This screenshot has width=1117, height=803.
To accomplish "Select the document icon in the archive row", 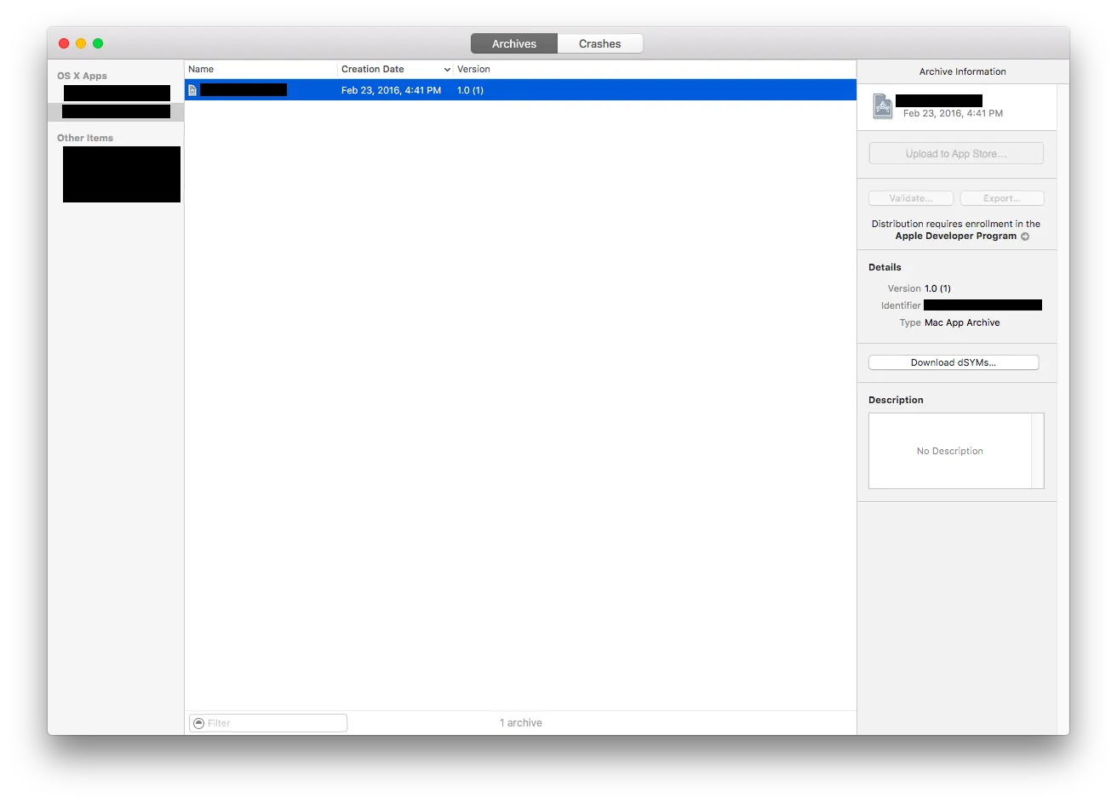I will pos(192,90).
